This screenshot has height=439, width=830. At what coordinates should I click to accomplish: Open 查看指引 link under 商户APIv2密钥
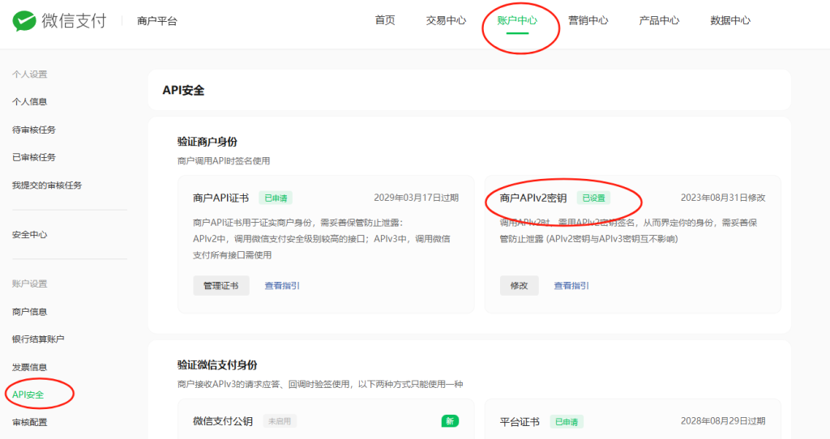pos(571,286)
